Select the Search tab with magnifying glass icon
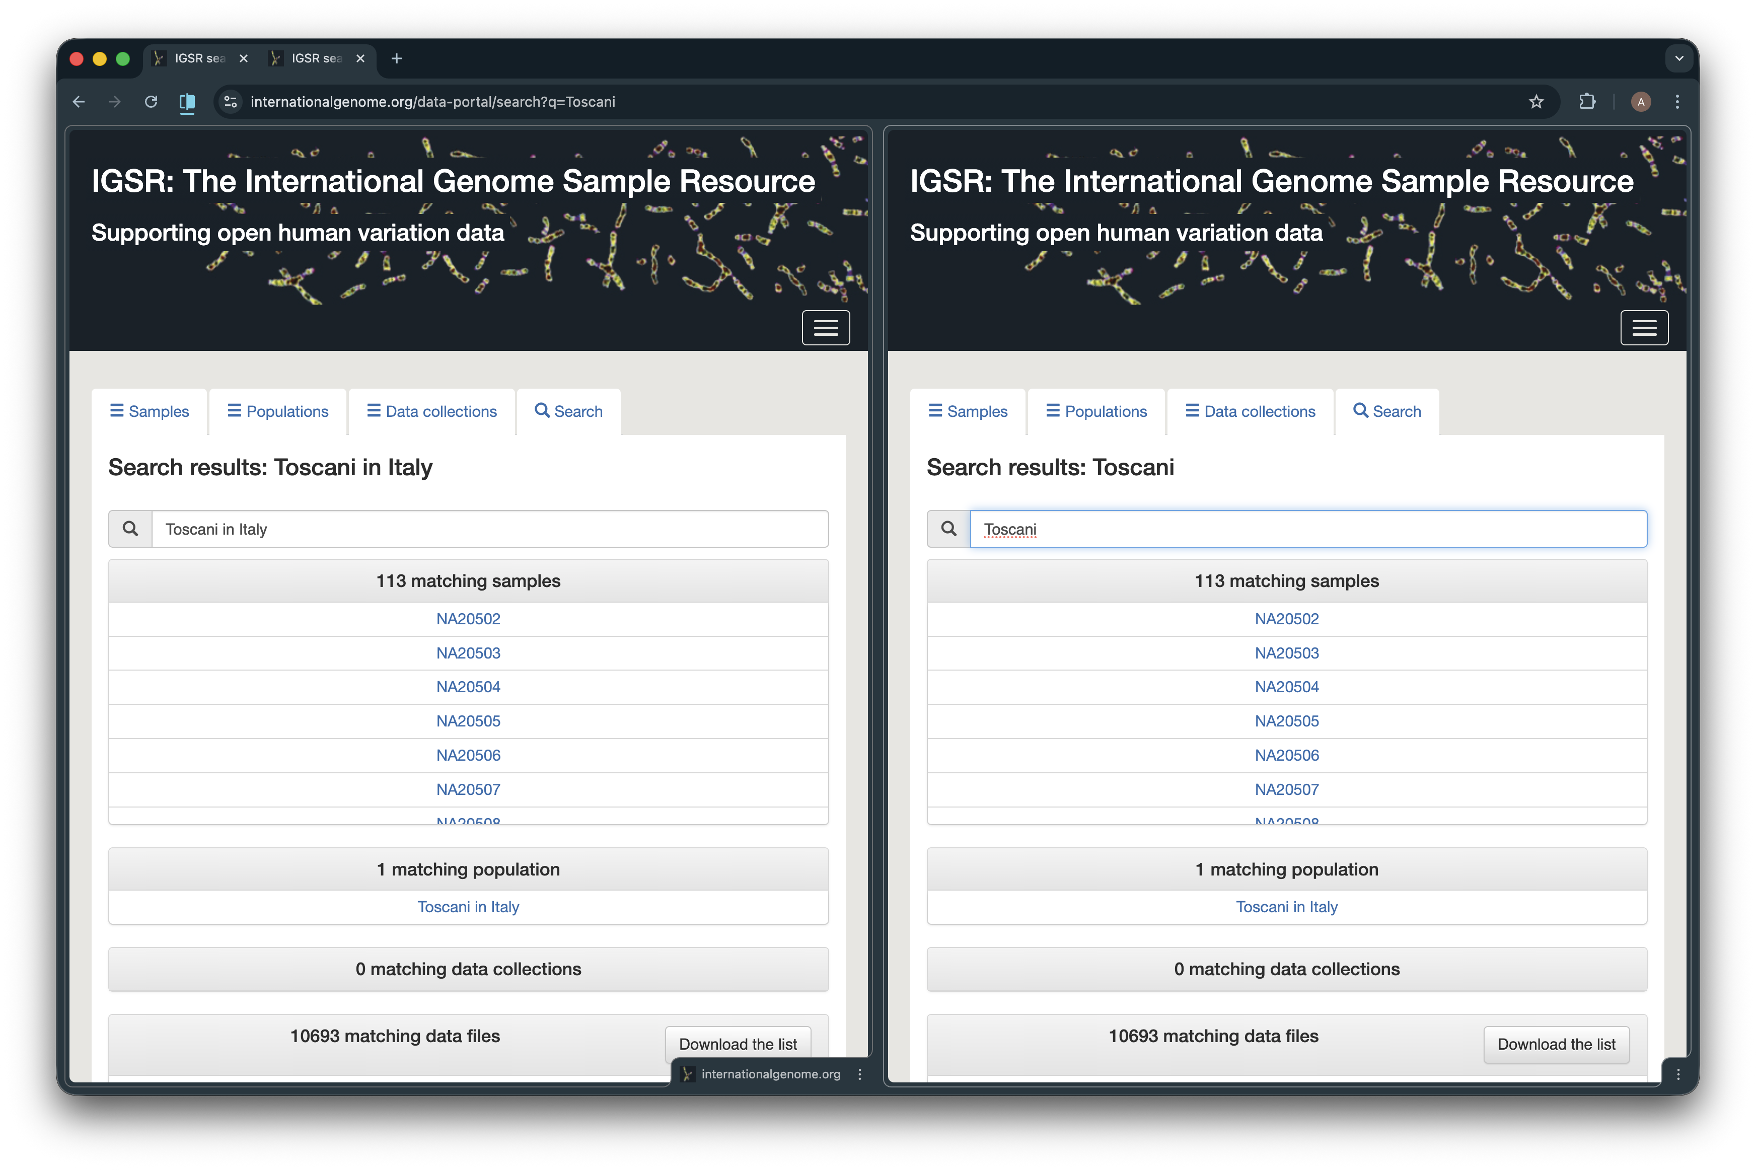1756x1170 pixels. (x=568, y=411)
